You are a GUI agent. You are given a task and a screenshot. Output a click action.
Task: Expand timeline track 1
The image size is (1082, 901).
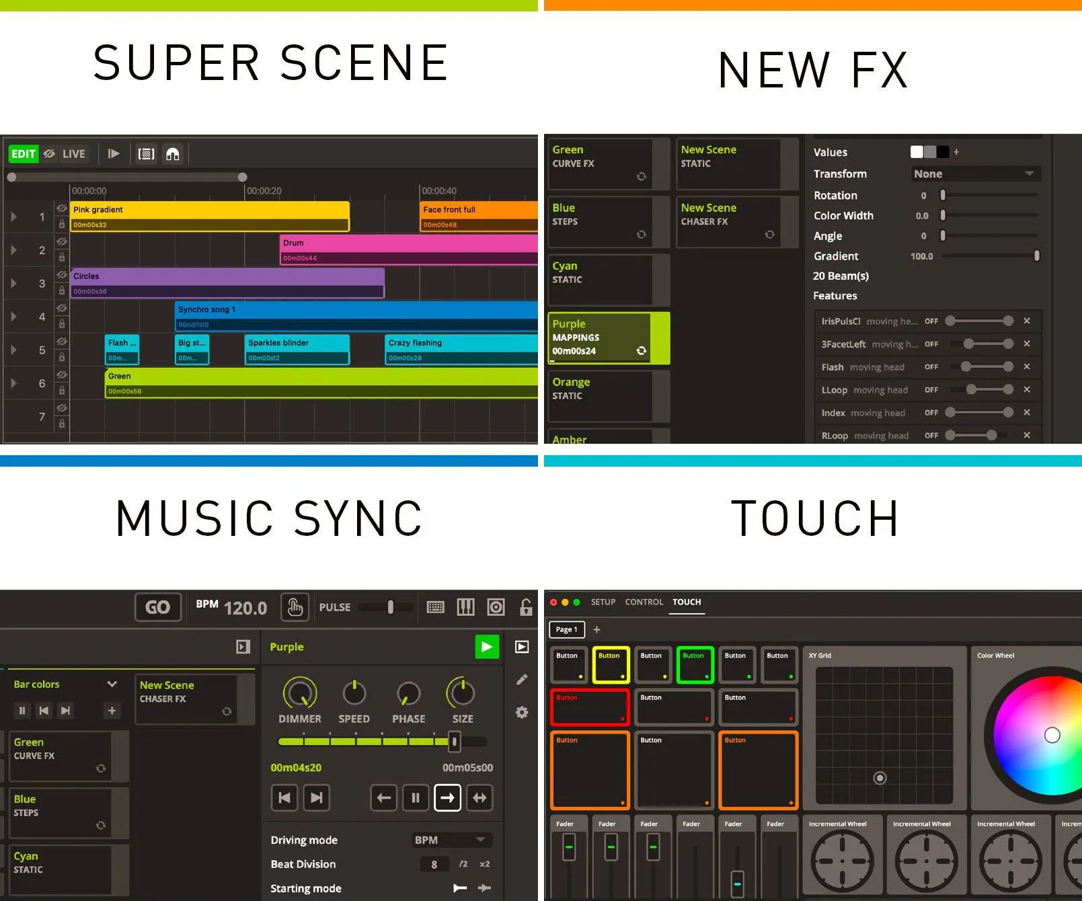tap(13, 217)
